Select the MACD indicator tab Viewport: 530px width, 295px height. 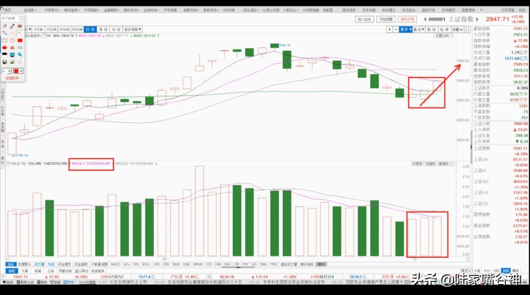coord(116,264)
